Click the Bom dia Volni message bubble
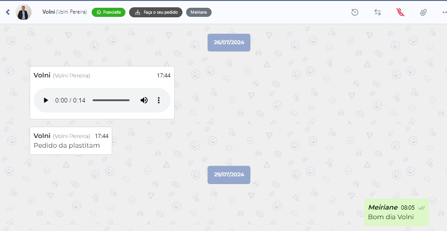 [396, 212]
